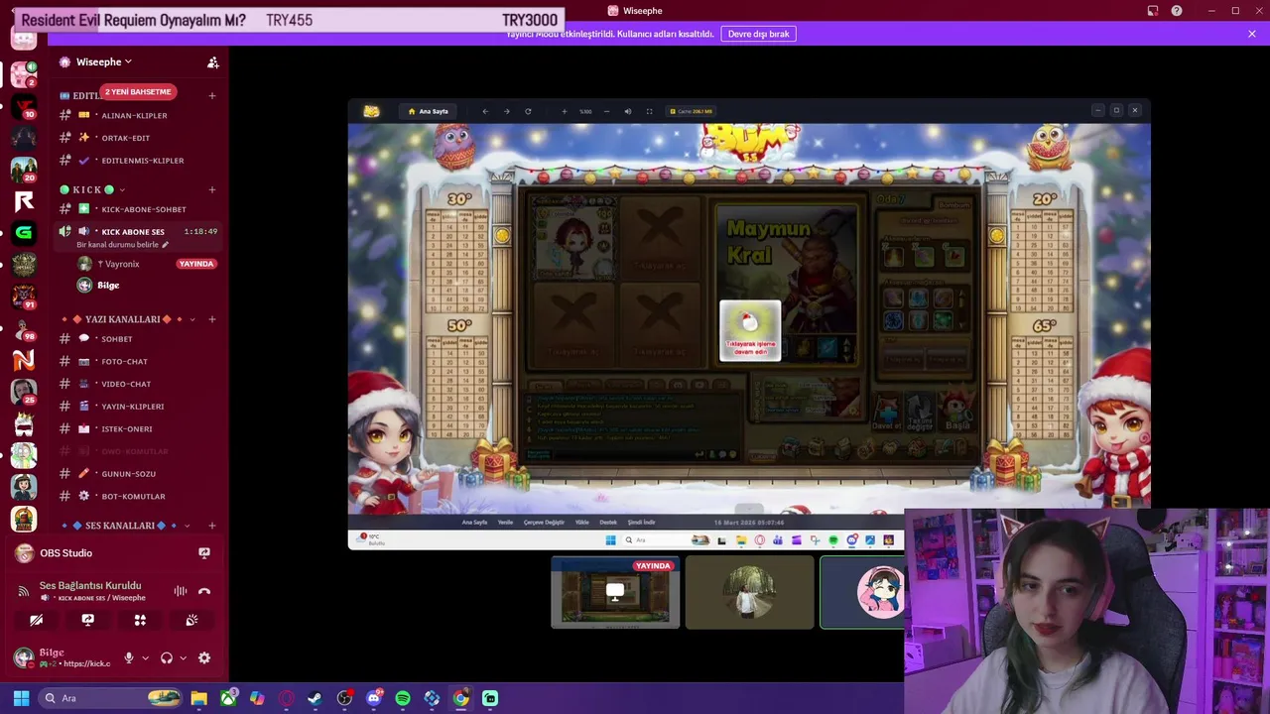Image resolution: width=1270 pixels, height=714 pixels.
Task: Disconnect from voice channel
Action: pyautogui.click(x=204, y=591)
